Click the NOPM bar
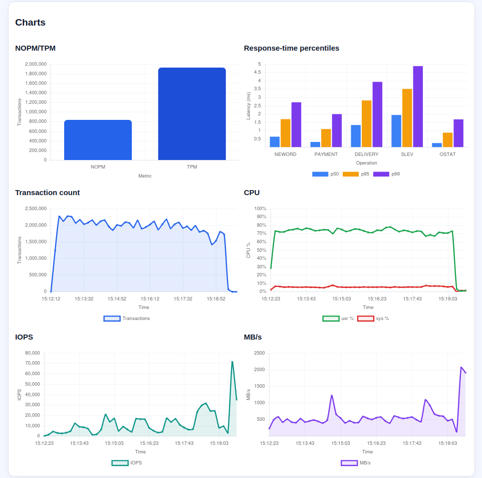Screen dimensions: 482x478 click(x=98, y=140)
